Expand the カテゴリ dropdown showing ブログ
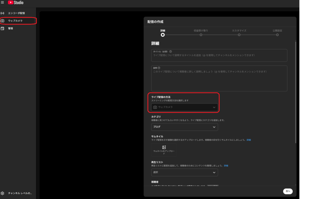 pos(185,127)
